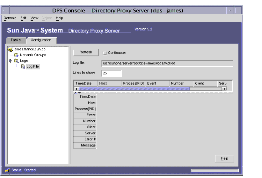Screen dimensions: 262x178
Task: Enable the Continuous checkbox
Action: coord(105,53)
